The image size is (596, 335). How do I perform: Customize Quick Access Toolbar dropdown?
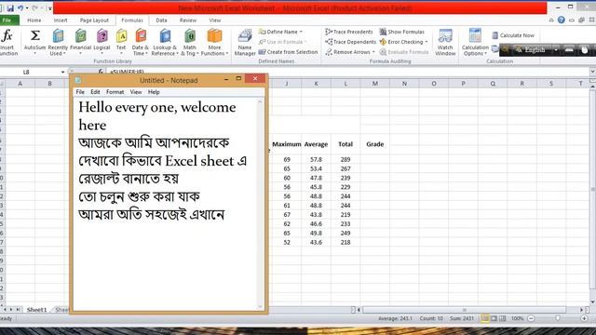[49, 8]
